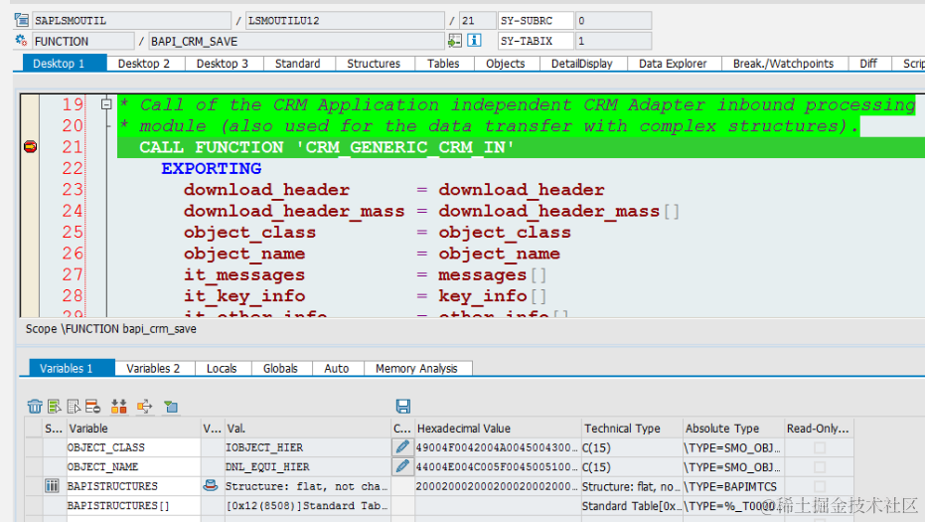Select the Auto tab
The image size is (925, 522).
[x=337, y=368]
